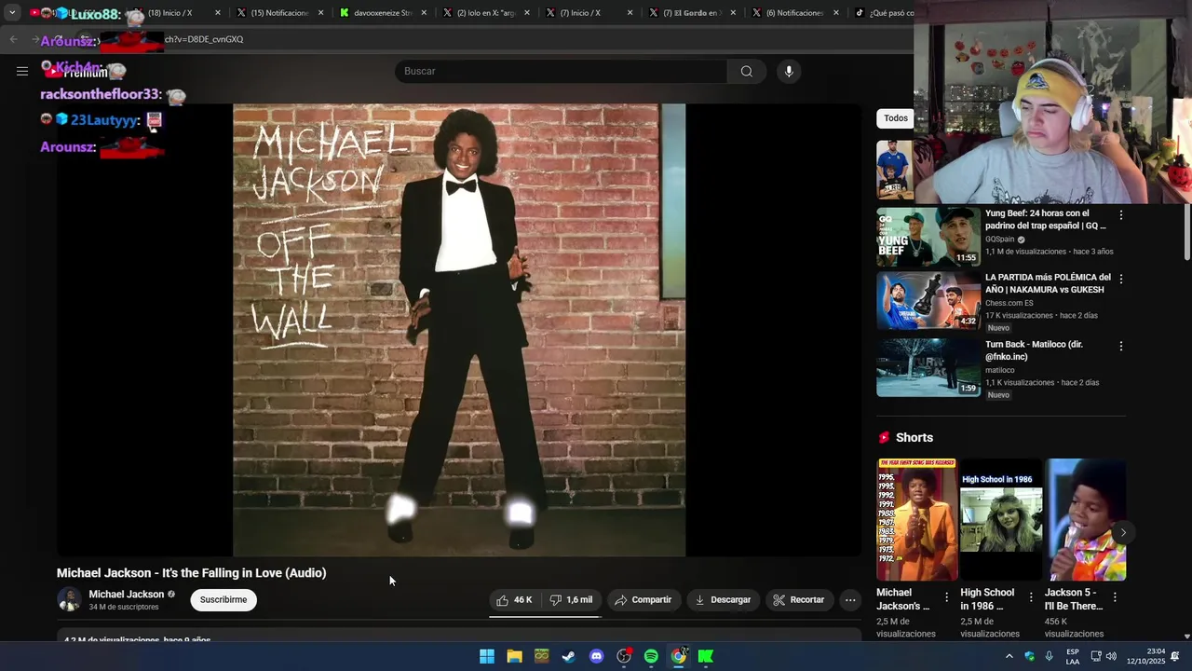Open Discord from the taskbar
This screenshot has width=1192, height=671.
596,656
